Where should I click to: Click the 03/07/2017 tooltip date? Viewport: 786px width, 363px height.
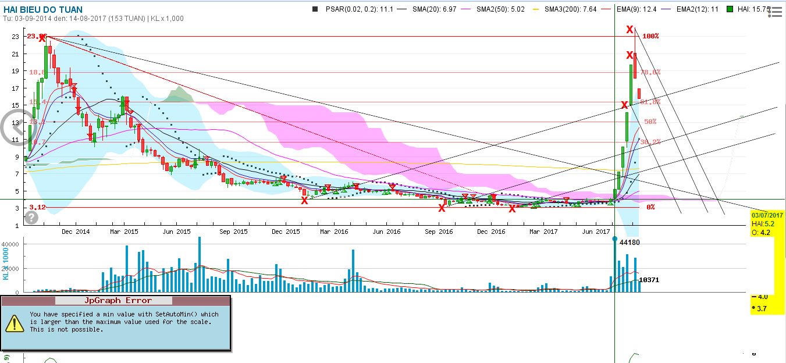tap(767, 215)
